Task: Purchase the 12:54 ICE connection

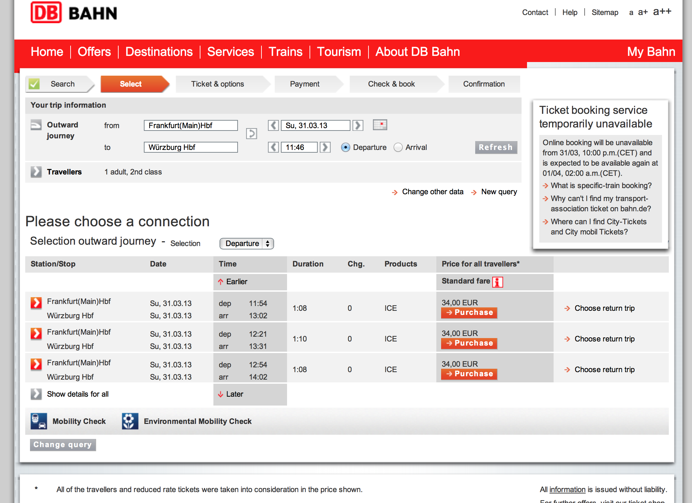Action: tap(469, 374)
